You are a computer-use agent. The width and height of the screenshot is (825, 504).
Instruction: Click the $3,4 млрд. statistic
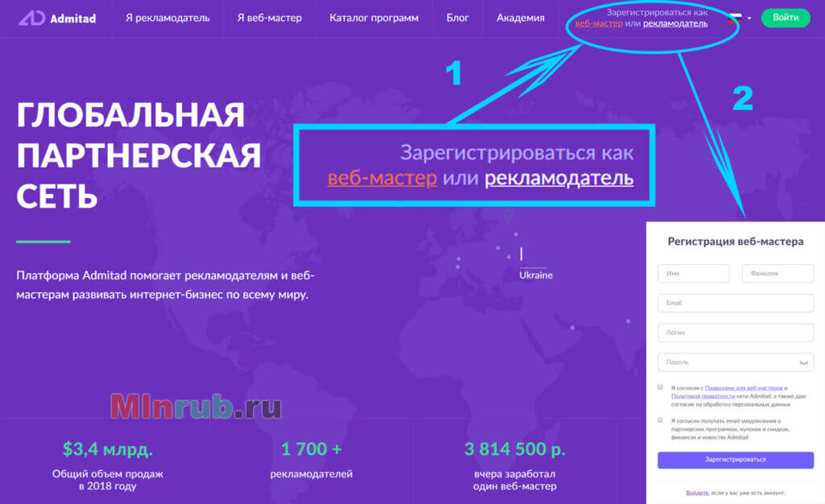pyautogui.click(x=107, y=448)
